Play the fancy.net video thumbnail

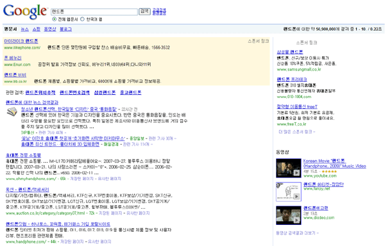(289, 192)
